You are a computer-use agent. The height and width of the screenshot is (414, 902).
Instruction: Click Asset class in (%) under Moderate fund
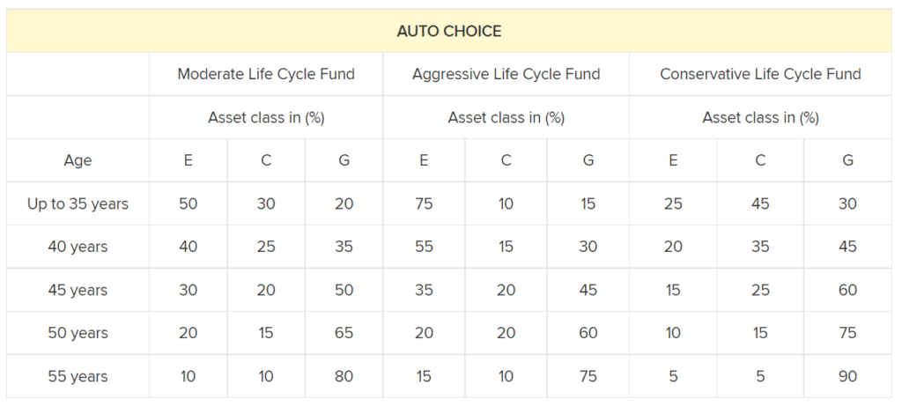click(266, 117)
